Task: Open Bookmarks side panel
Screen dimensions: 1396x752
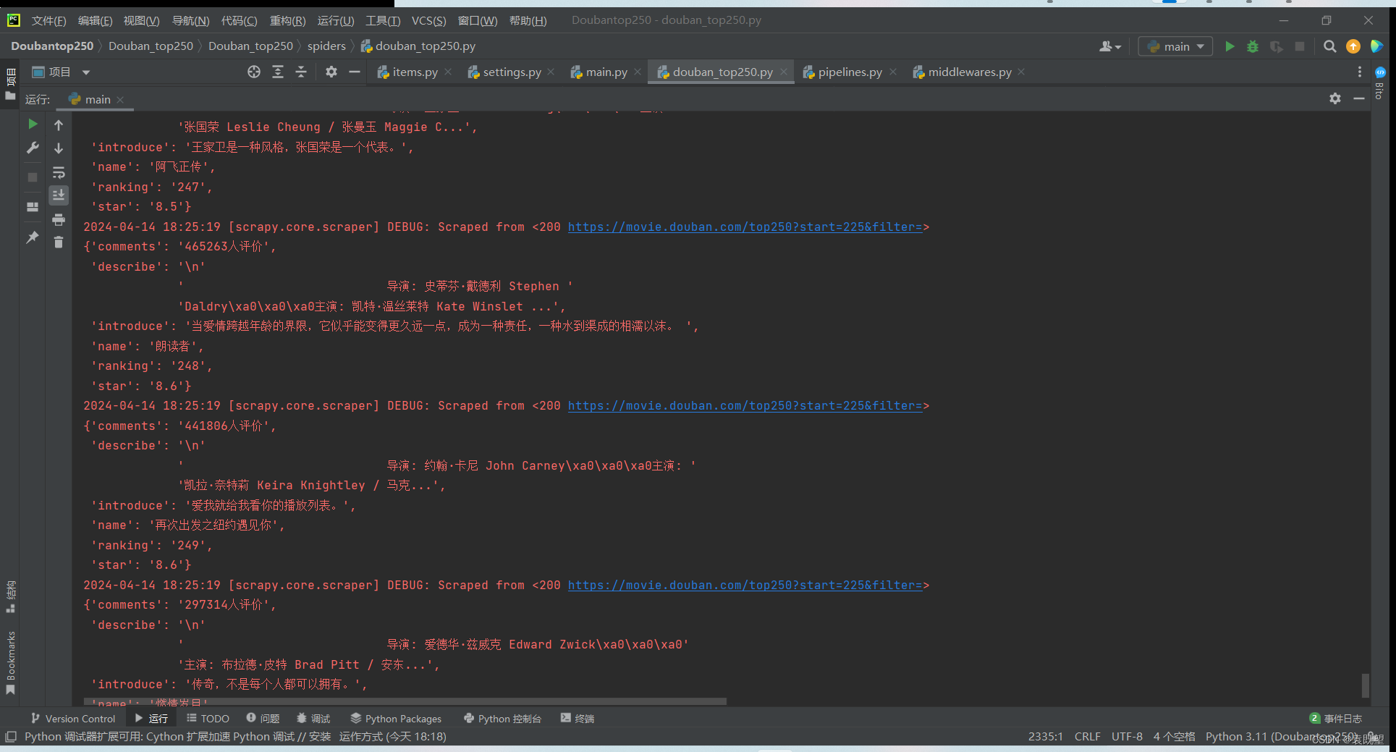Action: (10, 662)
